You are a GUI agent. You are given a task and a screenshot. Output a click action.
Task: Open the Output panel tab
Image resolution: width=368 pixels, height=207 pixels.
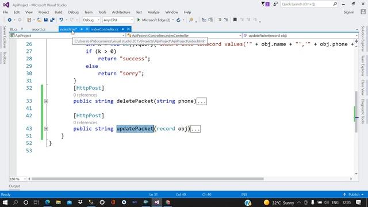(x=14, y=186)
